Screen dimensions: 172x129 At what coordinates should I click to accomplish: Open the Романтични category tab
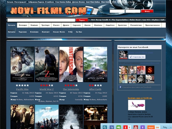point(136,25)
